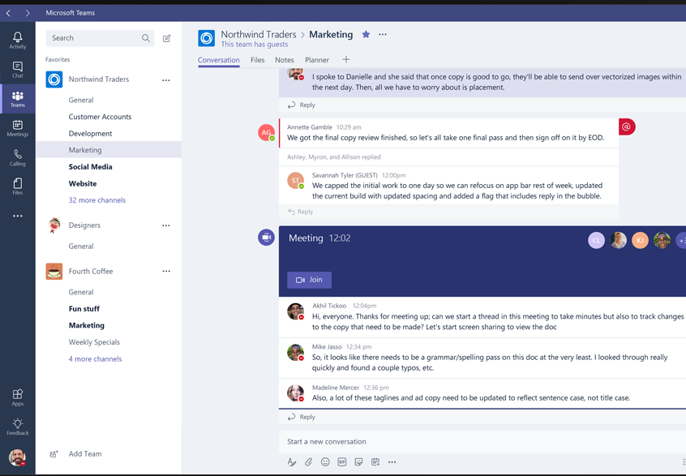Image resolution: width=686 pixels, height=476 pixels.
Task: Open Files in the left rail
Action: tap(18, 187)
